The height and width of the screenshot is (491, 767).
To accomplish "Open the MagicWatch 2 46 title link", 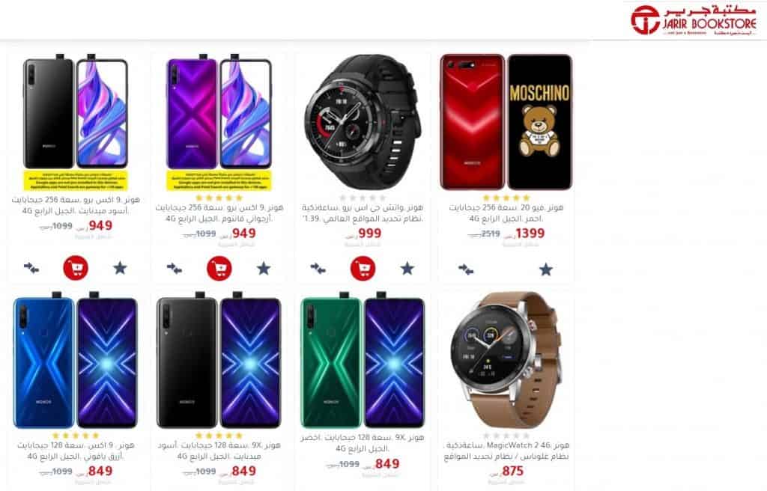I will tap(506, 451).
